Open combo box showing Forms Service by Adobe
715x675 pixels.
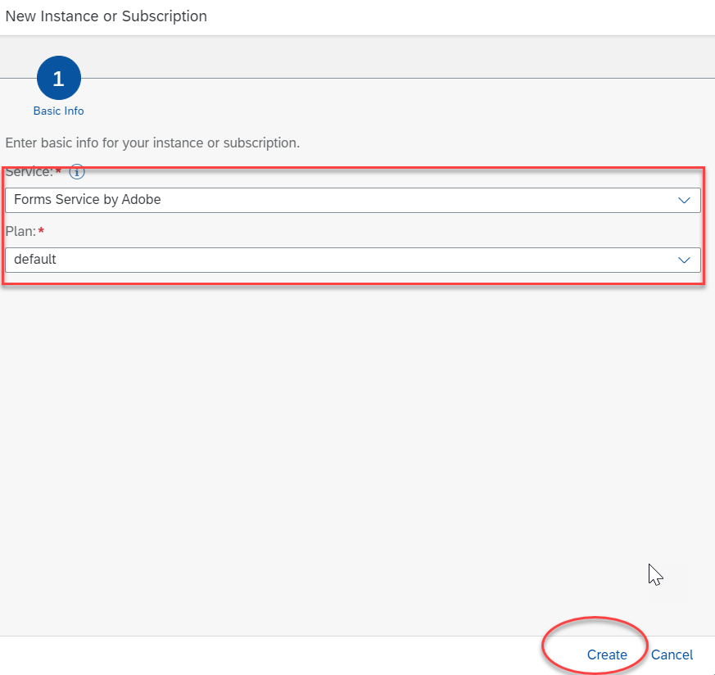click(352, 200)
